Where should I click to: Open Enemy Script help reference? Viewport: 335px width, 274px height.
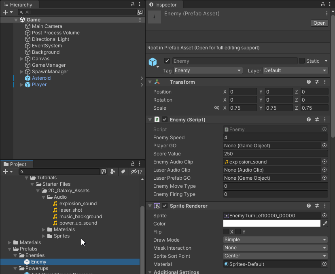coord(309,119)
